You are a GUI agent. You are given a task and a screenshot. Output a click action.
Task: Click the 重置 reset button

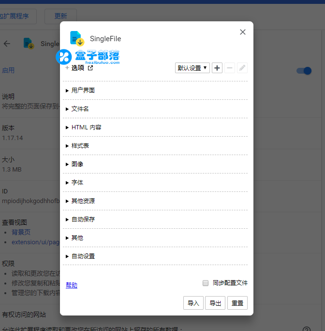click(237, 303)
